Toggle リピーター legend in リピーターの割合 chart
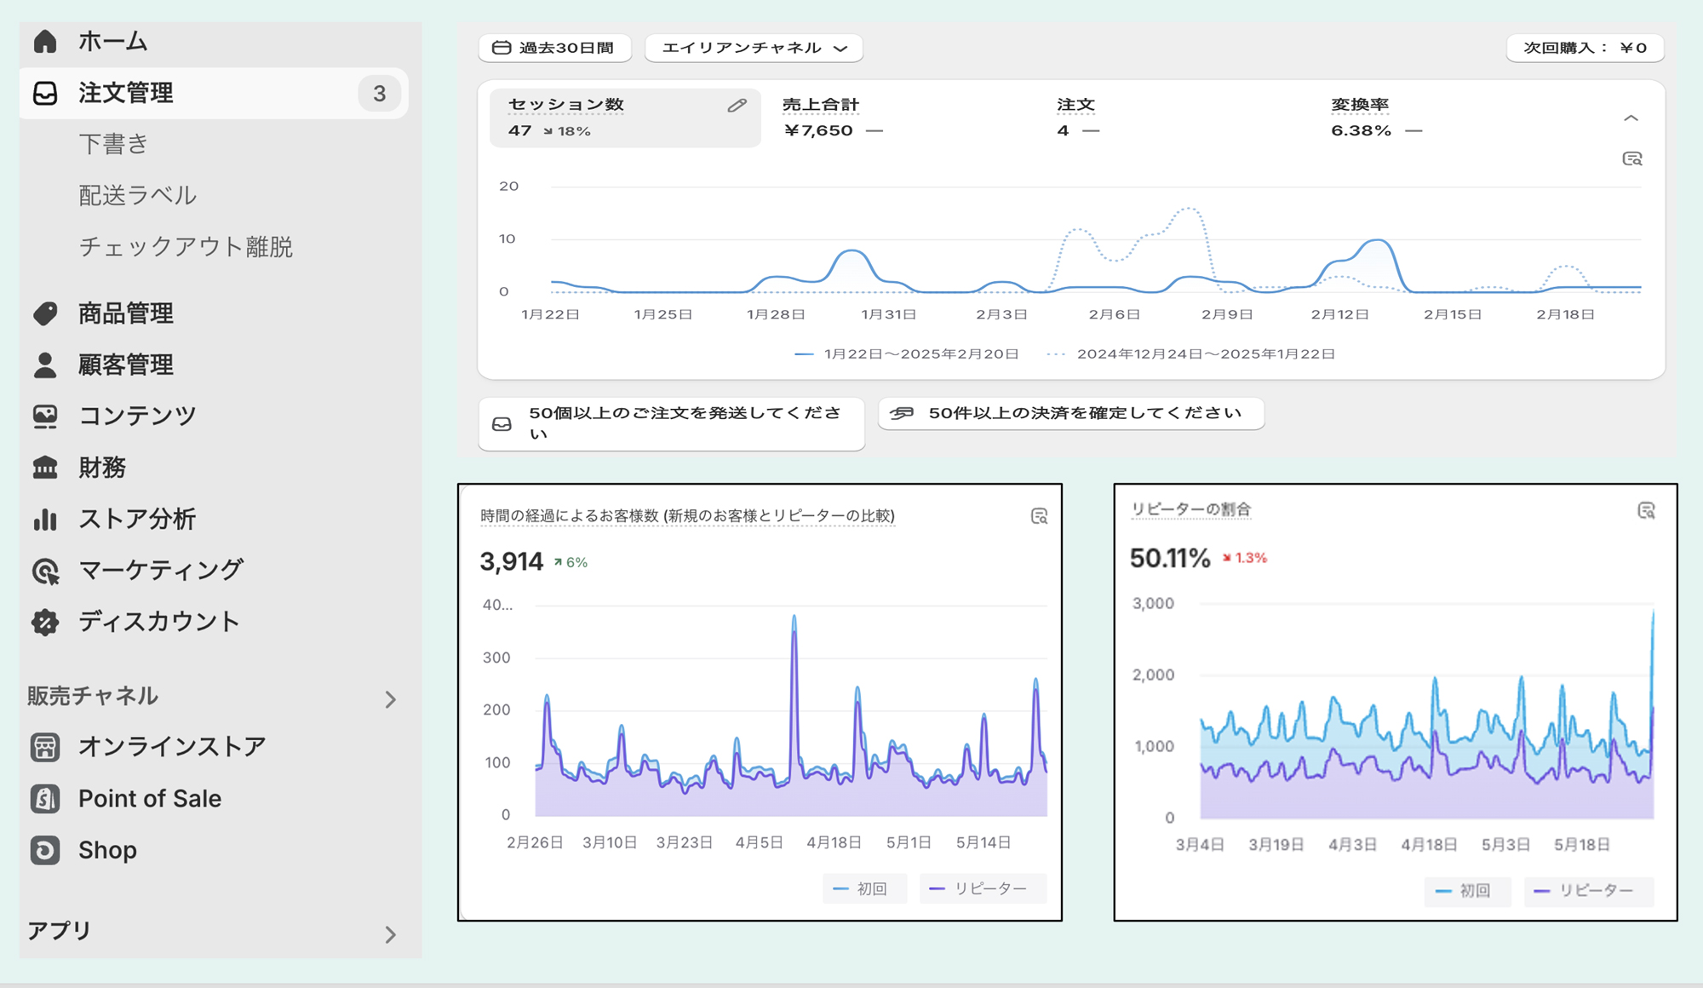This screenshot has height=988, width=1703. coord(1588,891)
